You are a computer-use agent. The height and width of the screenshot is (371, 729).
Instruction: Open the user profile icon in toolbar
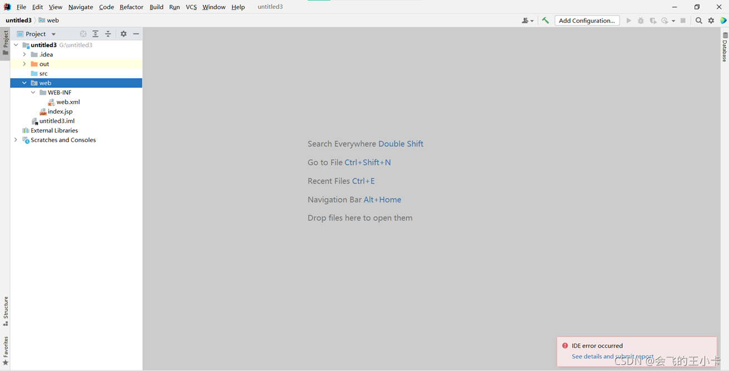(525, 21)
